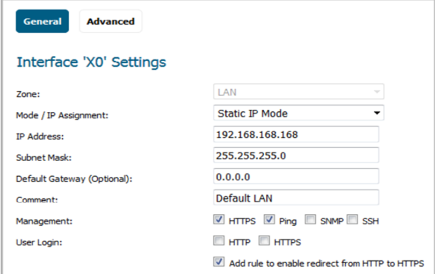This screenshot has width=435, height=274.
Task: Click the Subnet Mask input field
Action: (296, 155)
